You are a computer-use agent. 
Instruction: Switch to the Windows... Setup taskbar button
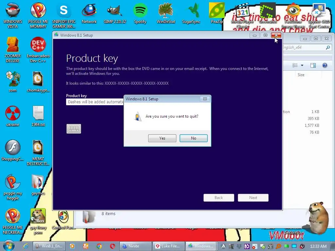pyautogui.click(x=201, y=246)
